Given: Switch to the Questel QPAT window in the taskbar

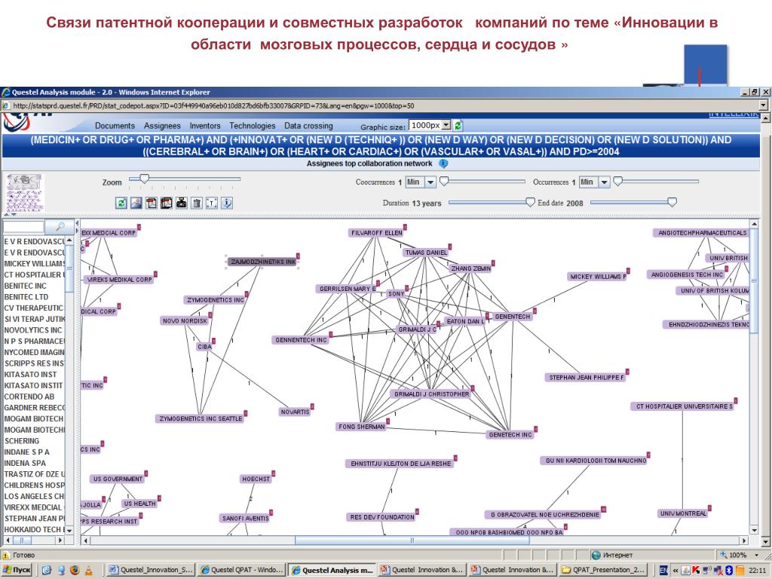Looking at the screenshot, I should click(241, 570).
